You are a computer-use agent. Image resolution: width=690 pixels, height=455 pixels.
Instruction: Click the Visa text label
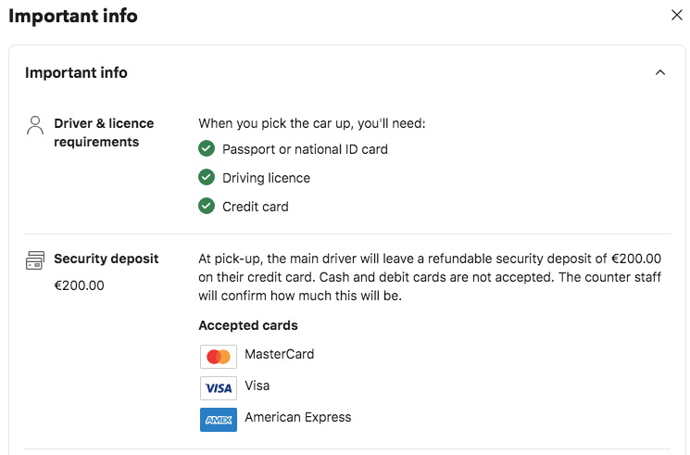point(257,385)
